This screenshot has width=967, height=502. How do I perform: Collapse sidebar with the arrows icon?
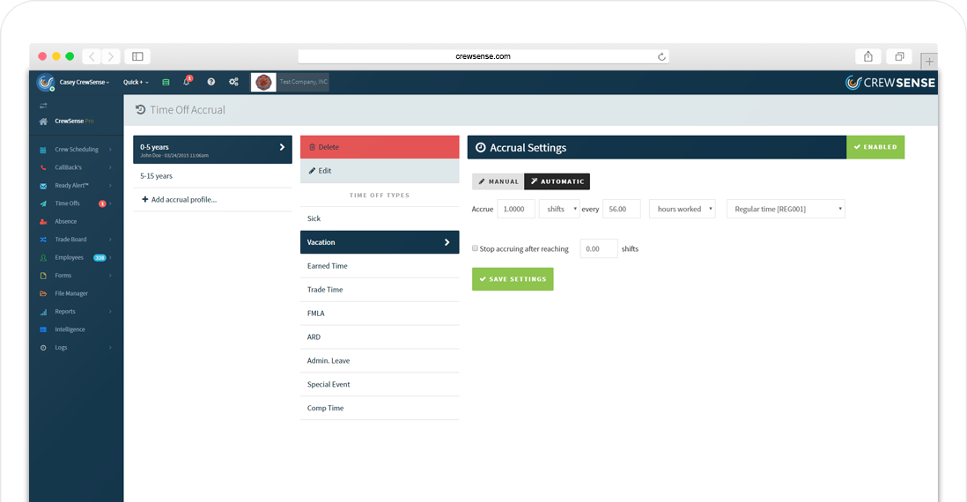coord(43,106)
